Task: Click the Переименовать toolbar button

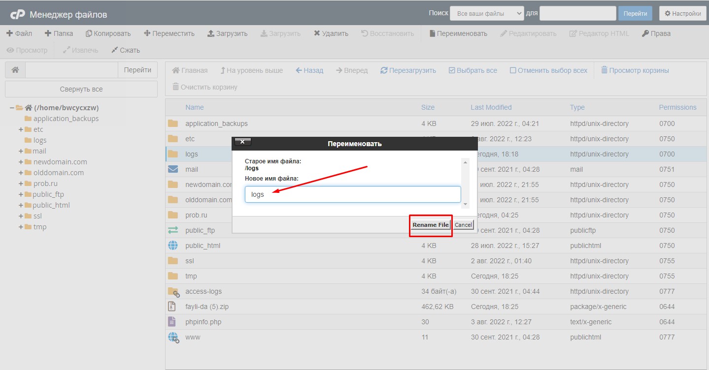Action: 458,33
